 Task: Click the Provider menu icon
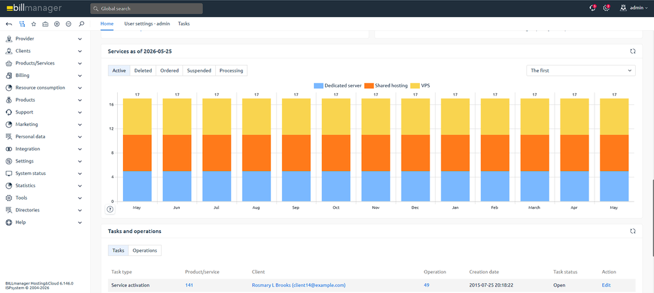pyautogui.click(x=9, y=39)
